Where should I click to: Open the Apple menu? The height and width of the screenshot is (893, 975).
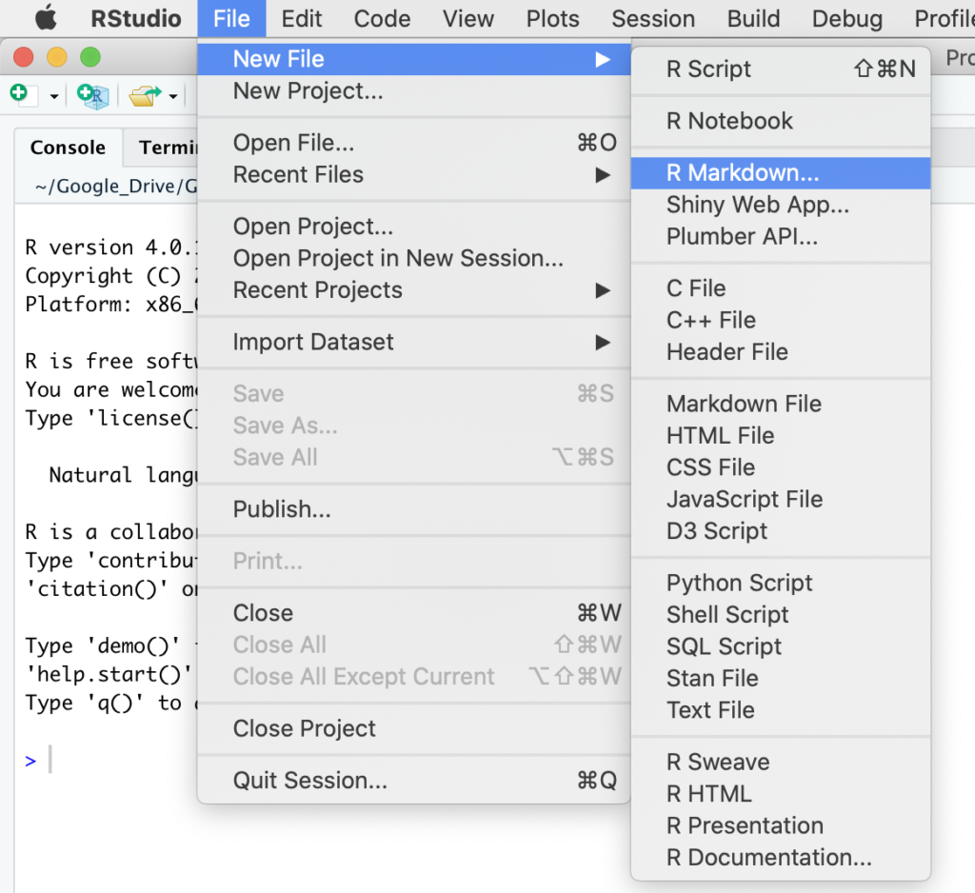[46, 18]
